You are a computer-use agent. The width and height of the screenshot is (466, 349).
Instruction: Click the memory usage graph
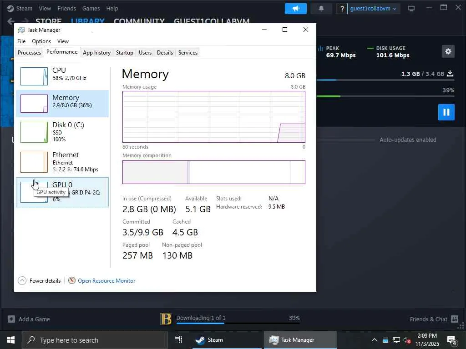point(214,117)
